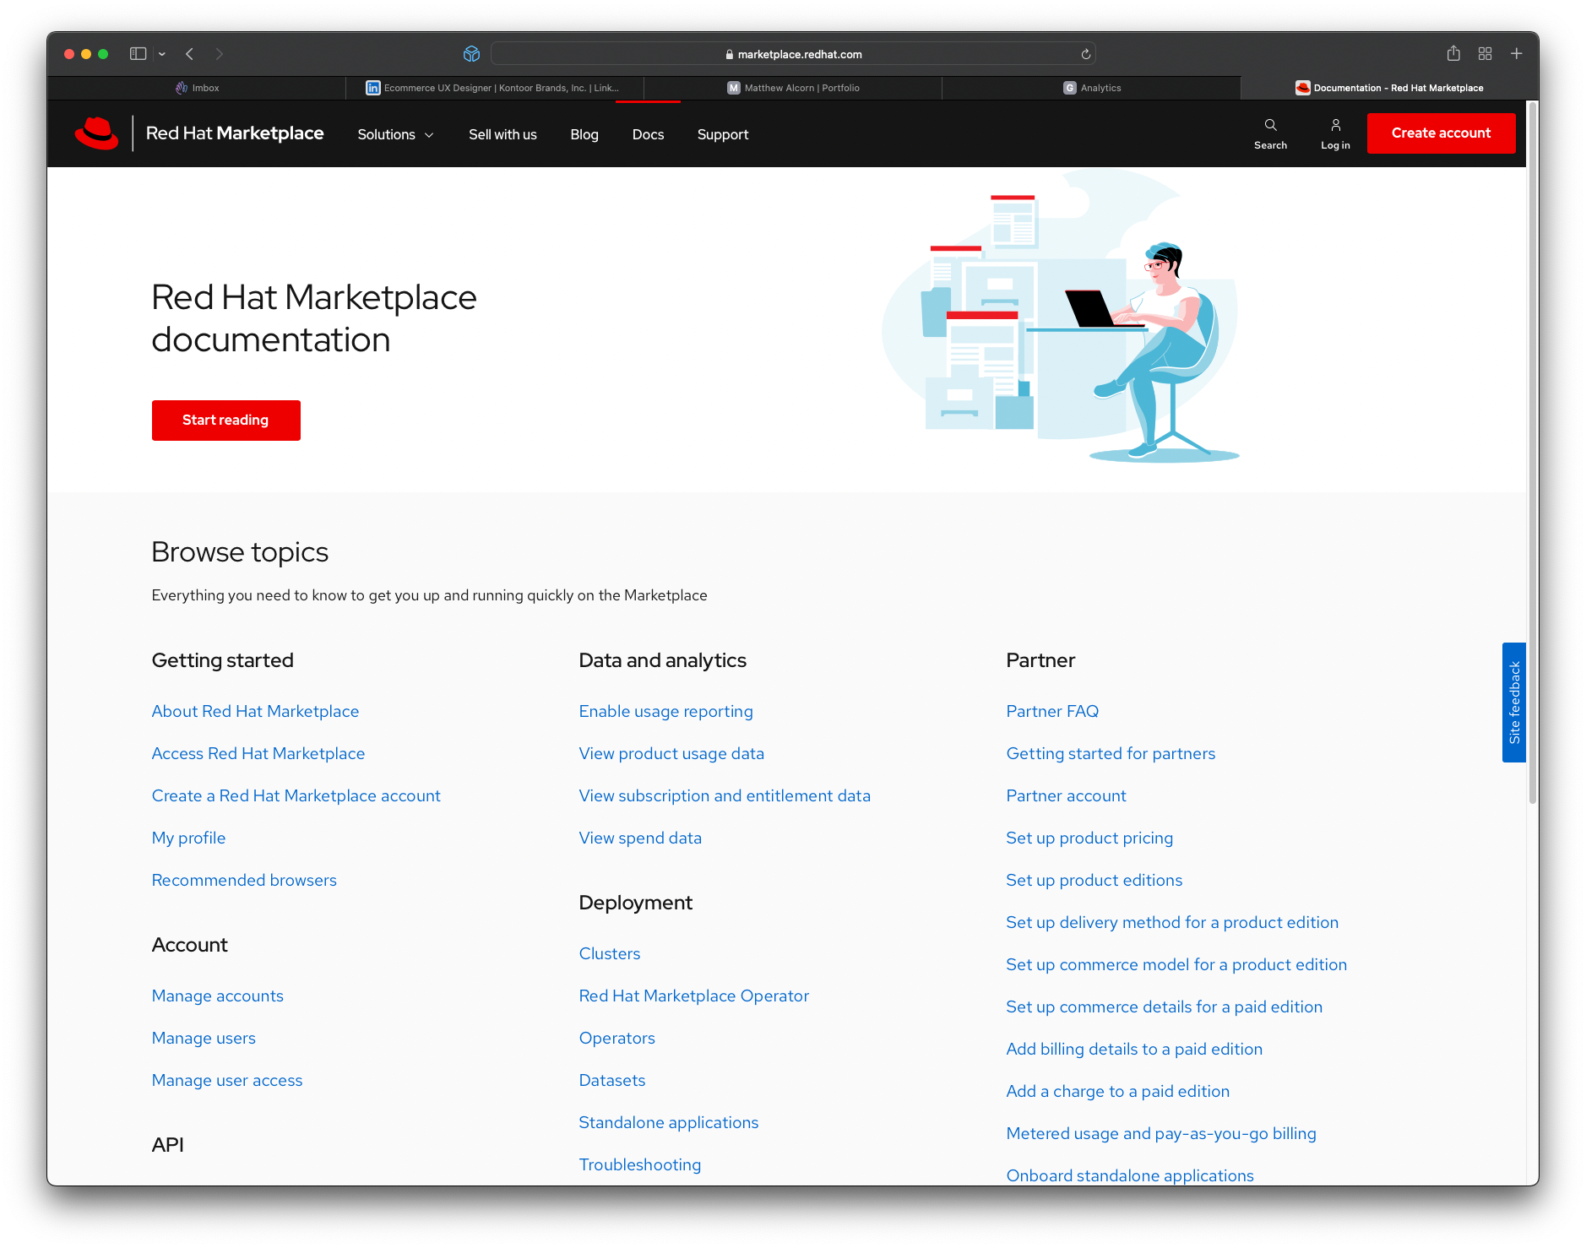
Task: Go back with the back arrow
Action: pyautogui.click(x=190, y=54)
